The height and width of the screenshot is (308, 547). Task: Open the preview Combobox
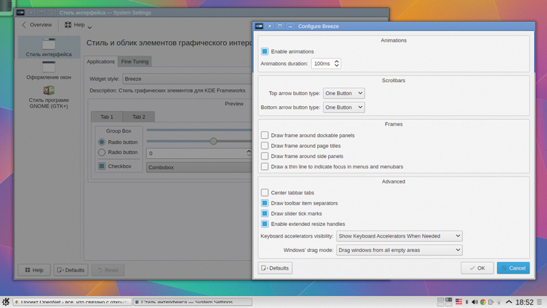click(199, 167)
